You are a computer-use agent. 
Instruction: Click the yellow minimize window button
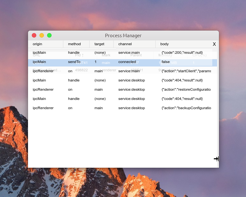click(42, 35)
